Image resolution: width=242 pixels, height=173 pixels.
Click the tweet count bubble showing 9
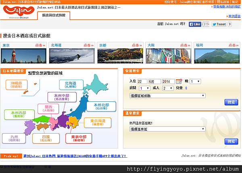[229, 24]
